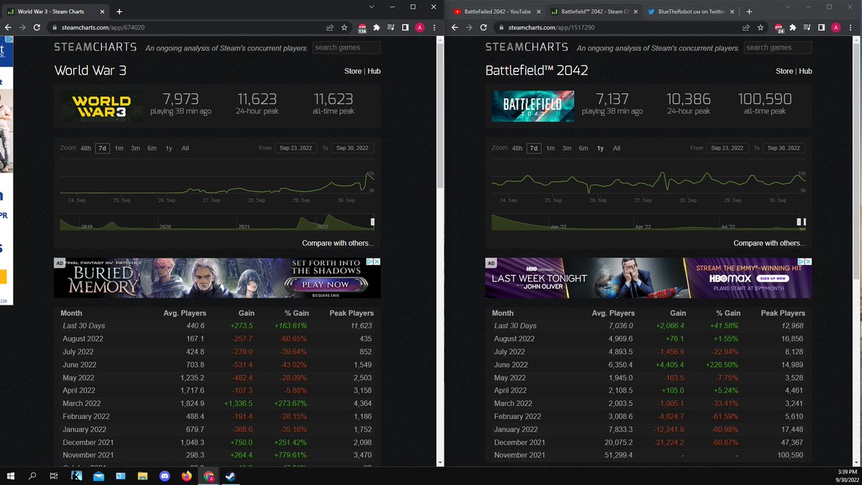Open Store link on Battlefield 2042 page
The image size is (862, 485).
tap(784, 71)
